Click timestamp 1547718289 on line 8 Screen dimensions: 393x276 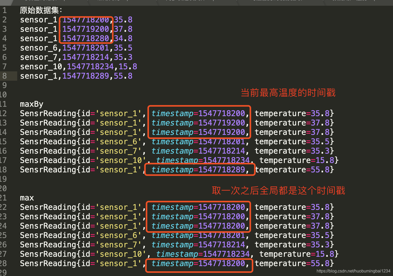tap(86, 76)
